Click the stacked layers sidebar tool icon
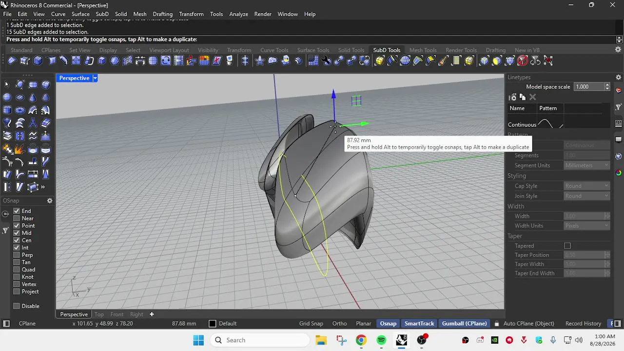 pos(7,136)
